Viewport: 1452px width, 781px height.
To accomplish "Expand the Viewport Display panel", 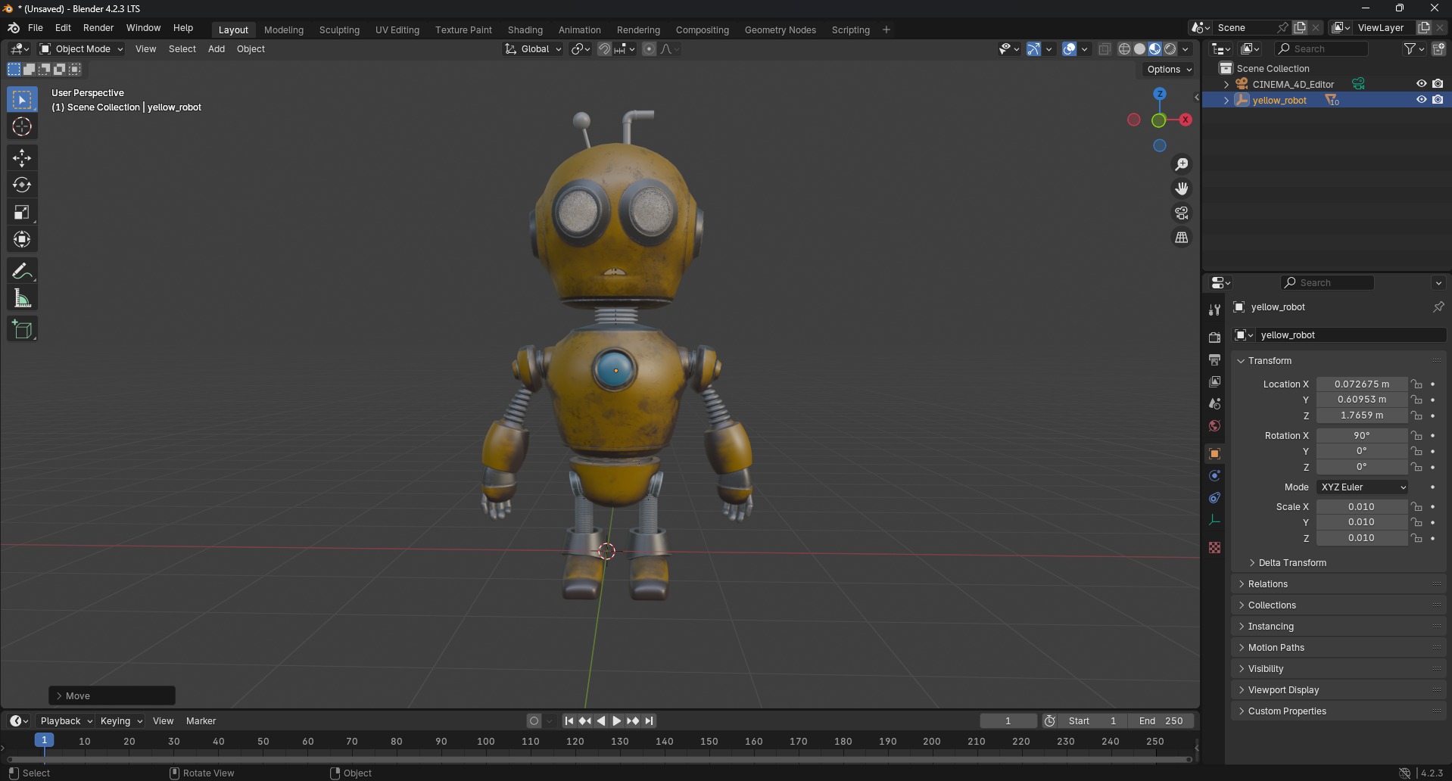I will (x=1282, y=690).
